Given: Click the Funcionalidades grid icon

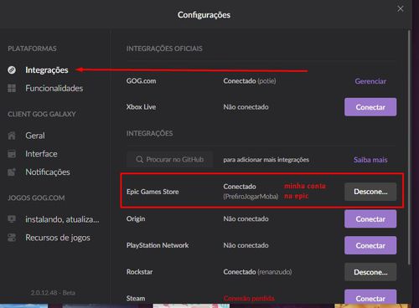Looking at the screenshot, I should [x=12, y=88].
